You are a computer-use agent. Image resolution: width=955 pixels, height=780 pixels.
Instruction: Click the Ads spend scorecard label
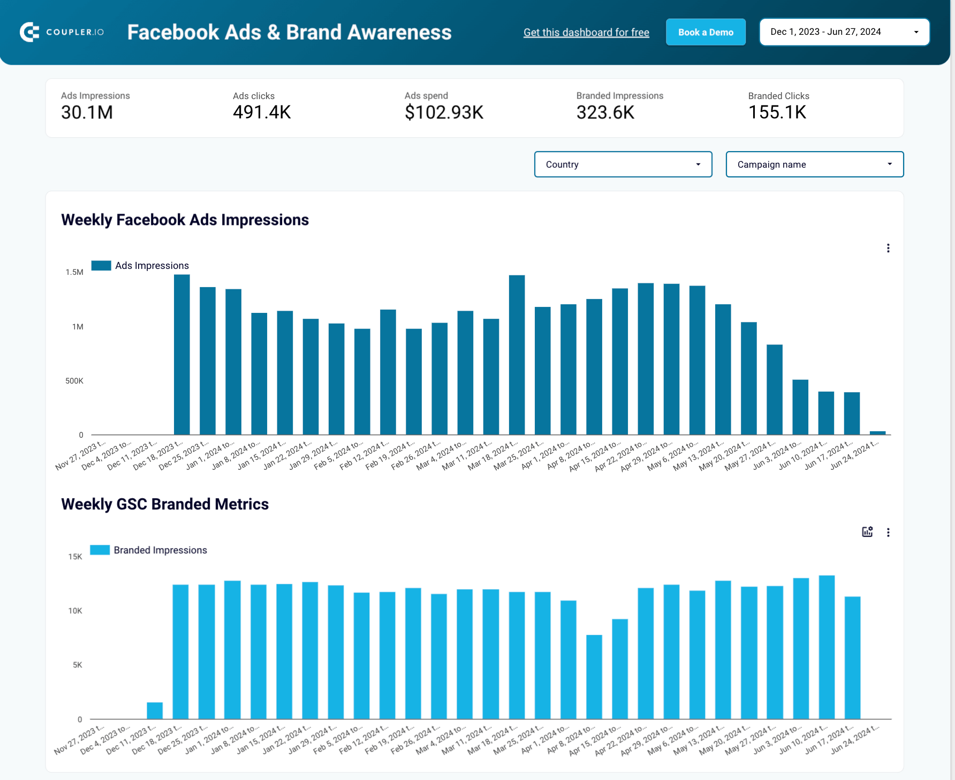pos(426,96)
